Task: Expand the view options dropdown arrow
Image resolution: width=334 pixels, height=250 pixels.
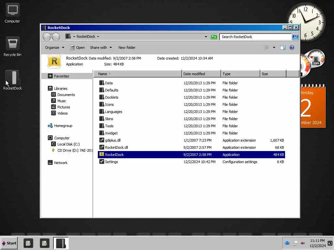Action: [274, 48]
